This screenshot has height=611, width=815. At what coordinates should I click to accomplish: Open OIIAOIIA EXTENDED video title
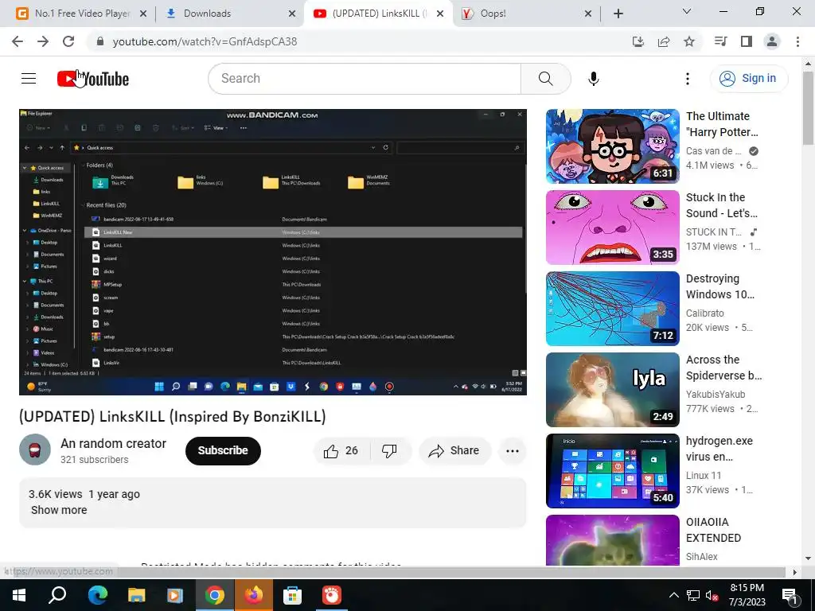pyautogui.click(x=713, y=529)
